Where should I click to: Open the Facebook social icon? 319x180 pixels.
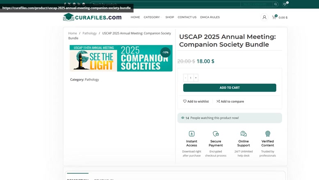(x=65, y=4)
